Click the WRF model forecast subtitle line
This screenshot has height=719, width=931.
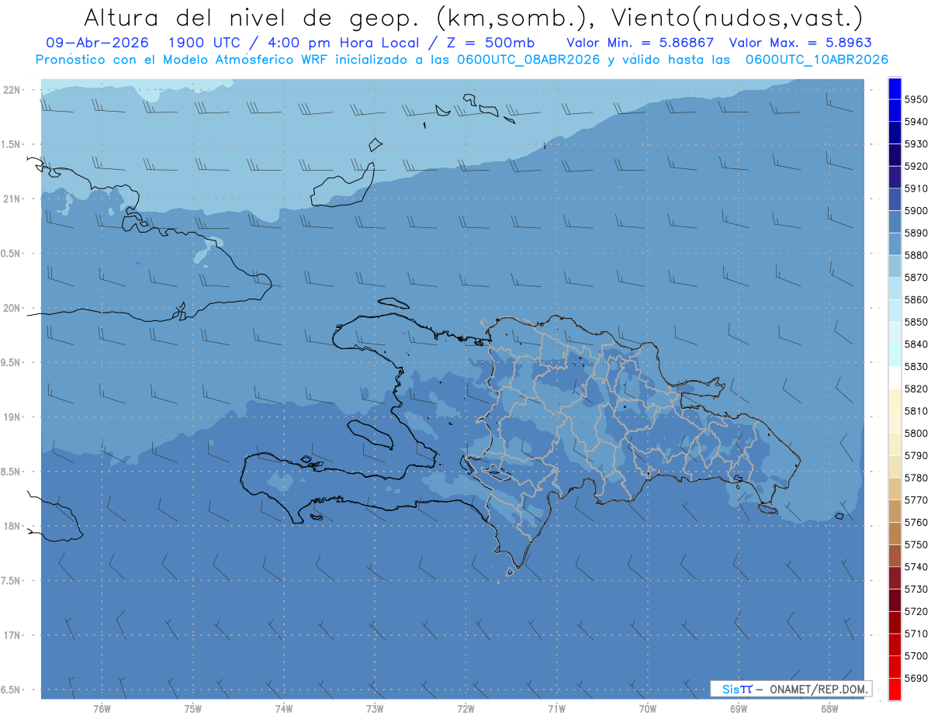click(462, 59)
